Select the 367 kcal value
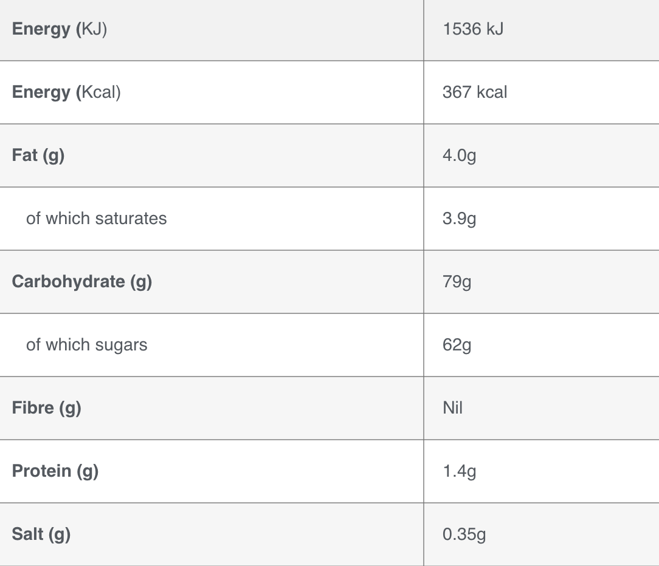Screen dimensions: 659x566 coord(475,92)
